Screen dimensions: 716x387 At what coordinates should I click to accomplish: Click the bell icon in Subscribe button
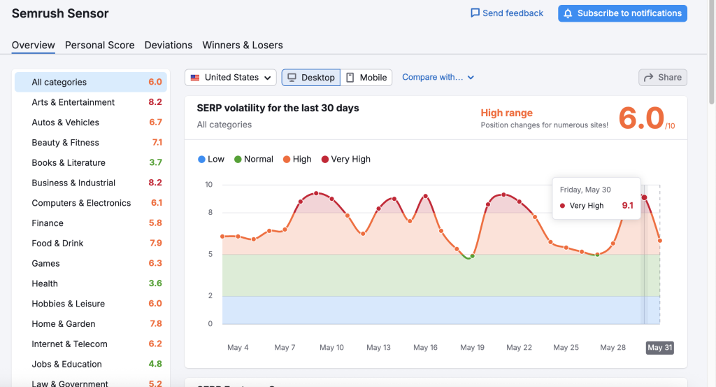(568, 13)
